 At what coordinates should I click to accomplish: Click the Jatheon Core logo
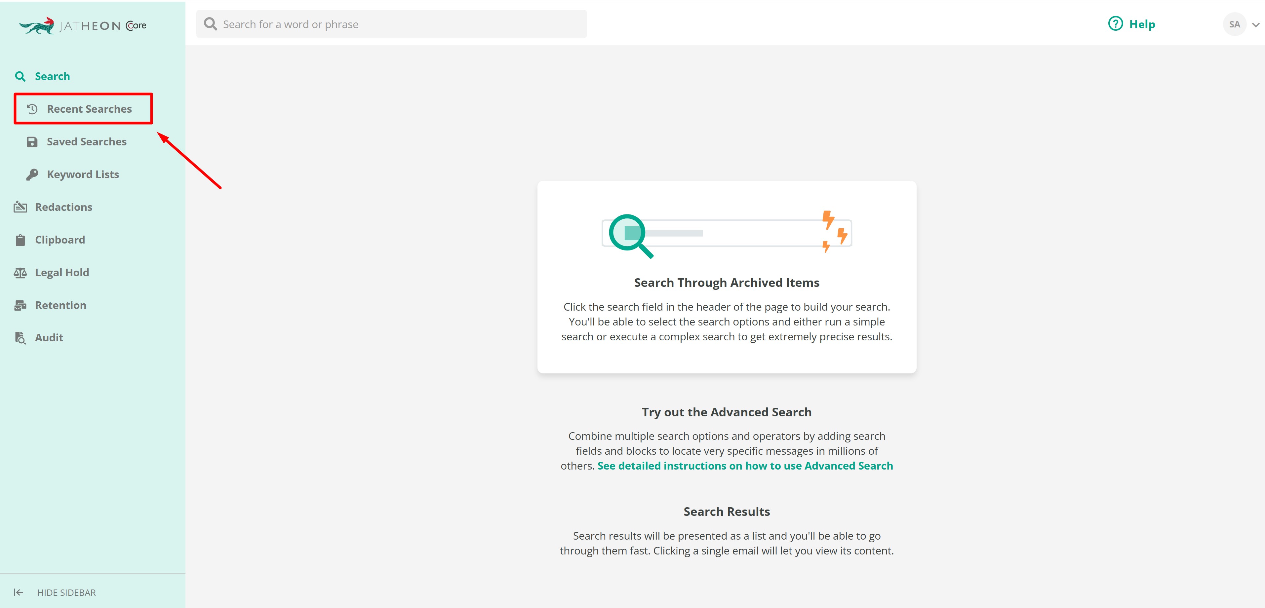point(83,25)
